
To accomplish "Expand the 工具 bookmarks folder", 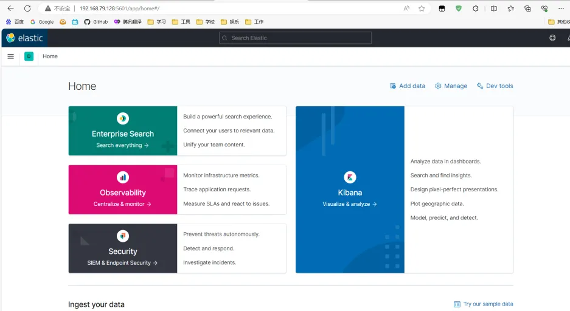I will [x=181, y=22].
